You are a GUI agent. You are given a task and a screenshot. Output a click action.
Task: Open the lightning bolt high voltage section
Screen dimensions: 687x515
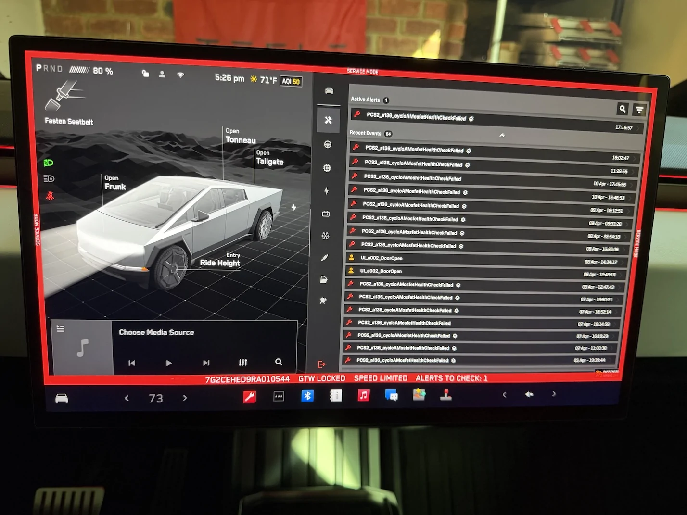point(327,191)
